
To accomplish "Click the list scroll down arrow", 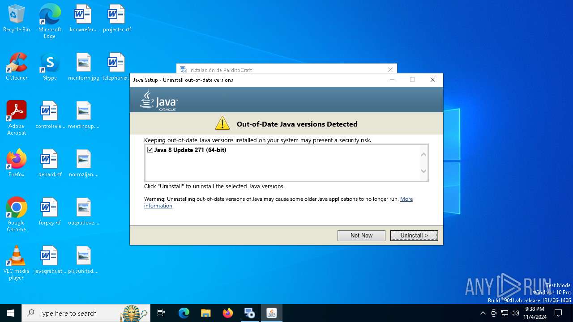I will tap(423, 171).
